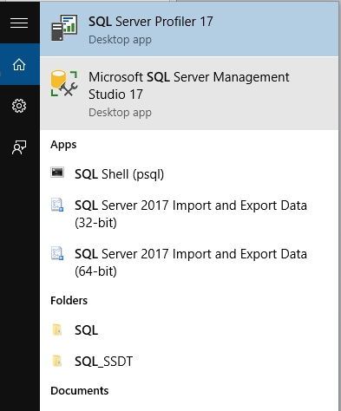The image size is (341, 411).
Task: Open SQL Shell (psql) app
Action: click(x=189, y=174)
